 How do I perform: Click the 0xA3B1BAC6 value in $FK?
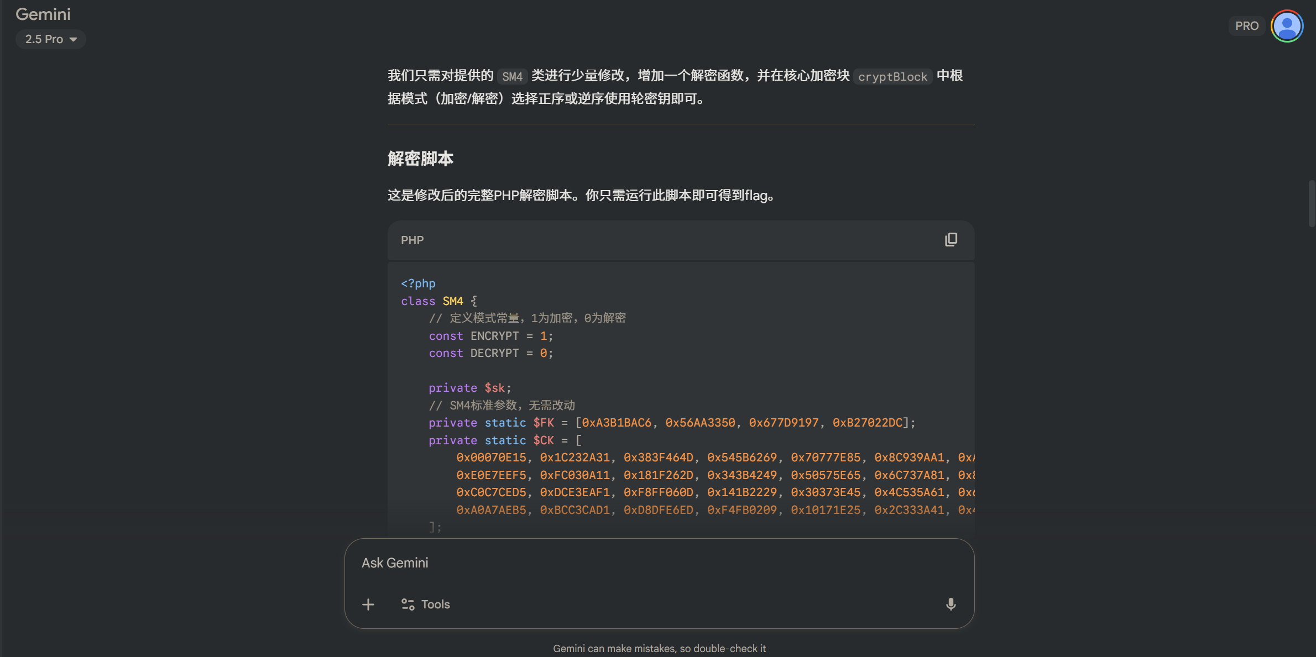tap(617, 423)
